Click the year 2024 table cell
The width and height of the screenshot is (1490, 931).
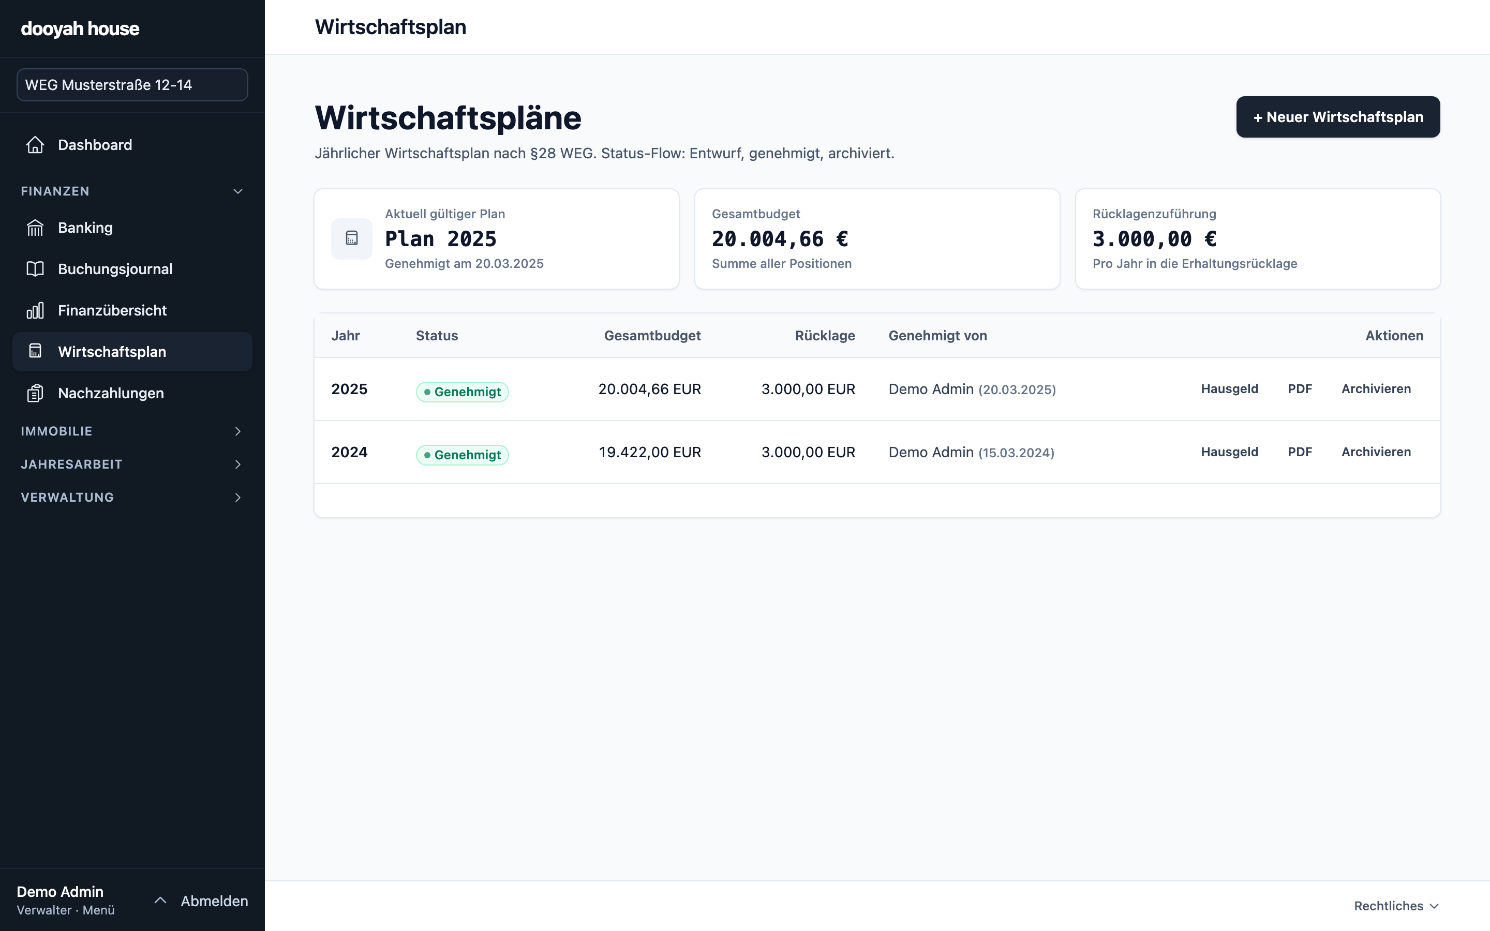click(349, 452)
